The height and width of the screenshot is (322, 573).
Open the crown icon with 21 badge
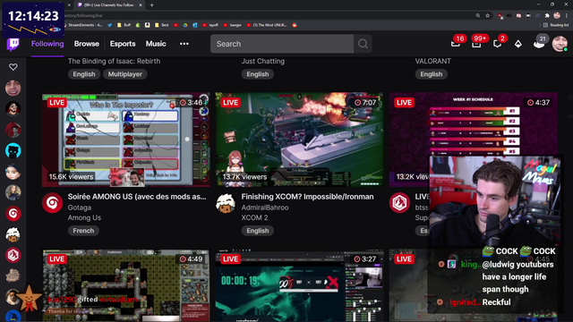coord(539,44)
